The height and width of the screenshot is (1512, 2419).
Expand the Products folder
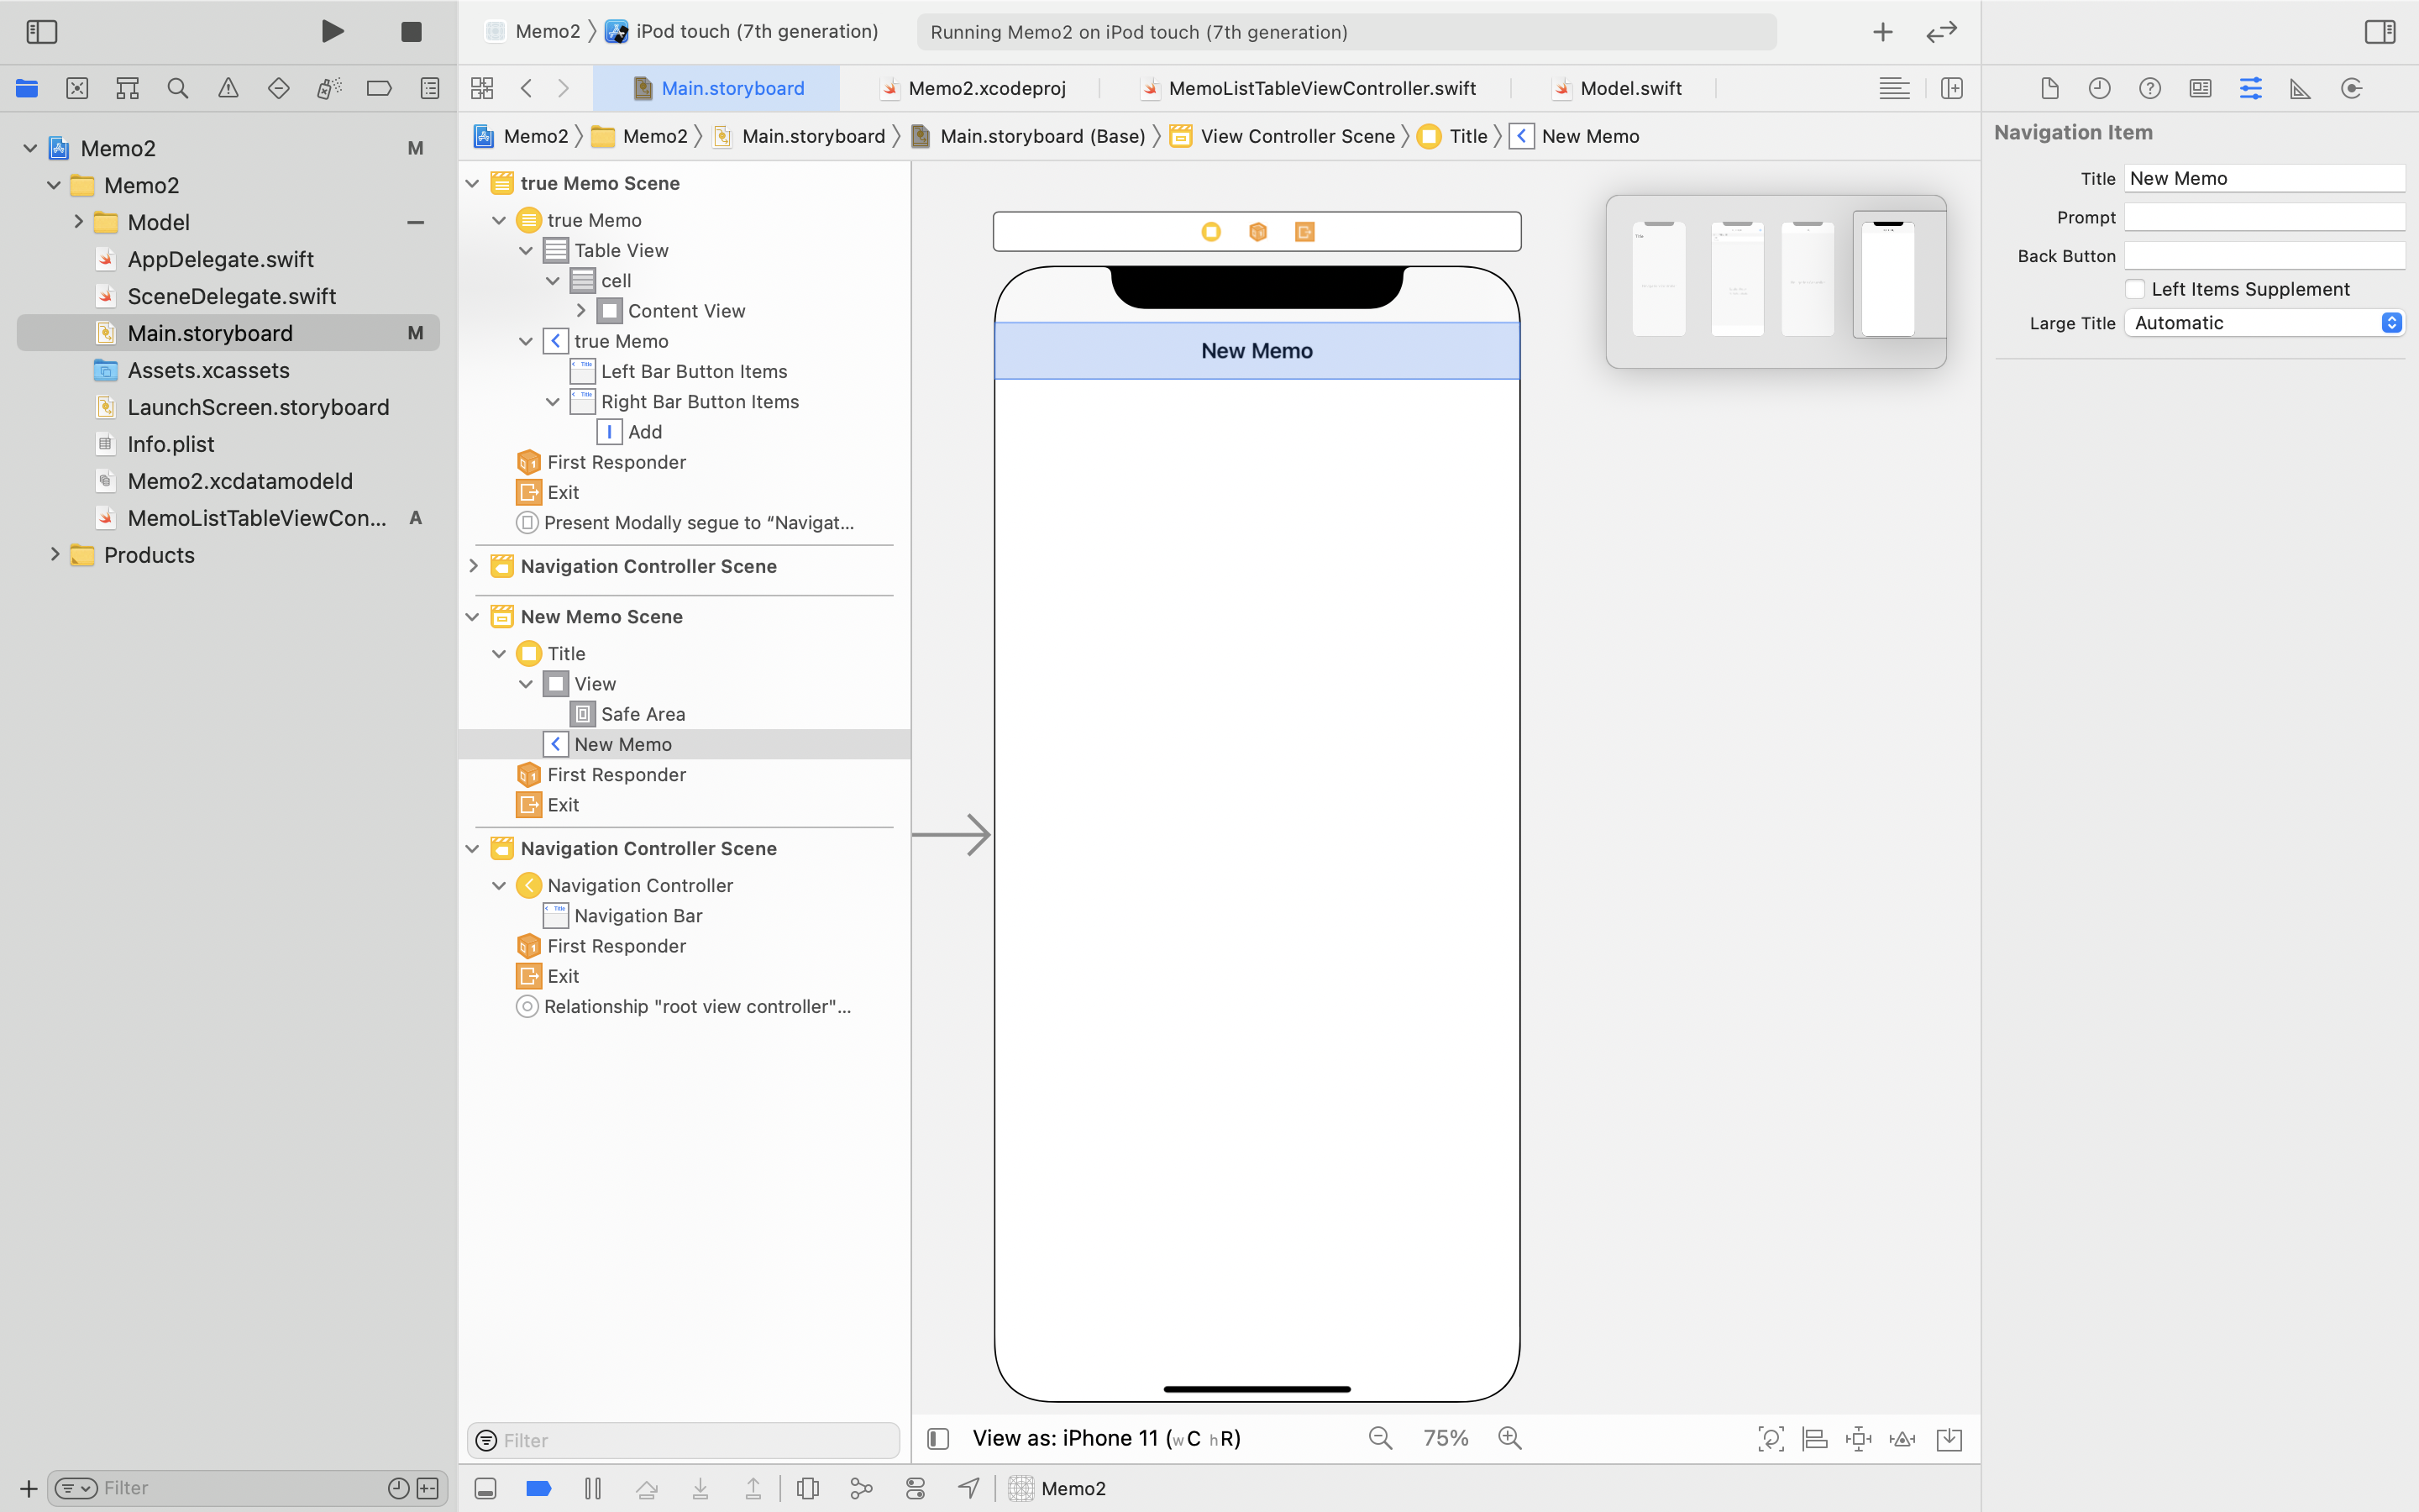(55, 555)
